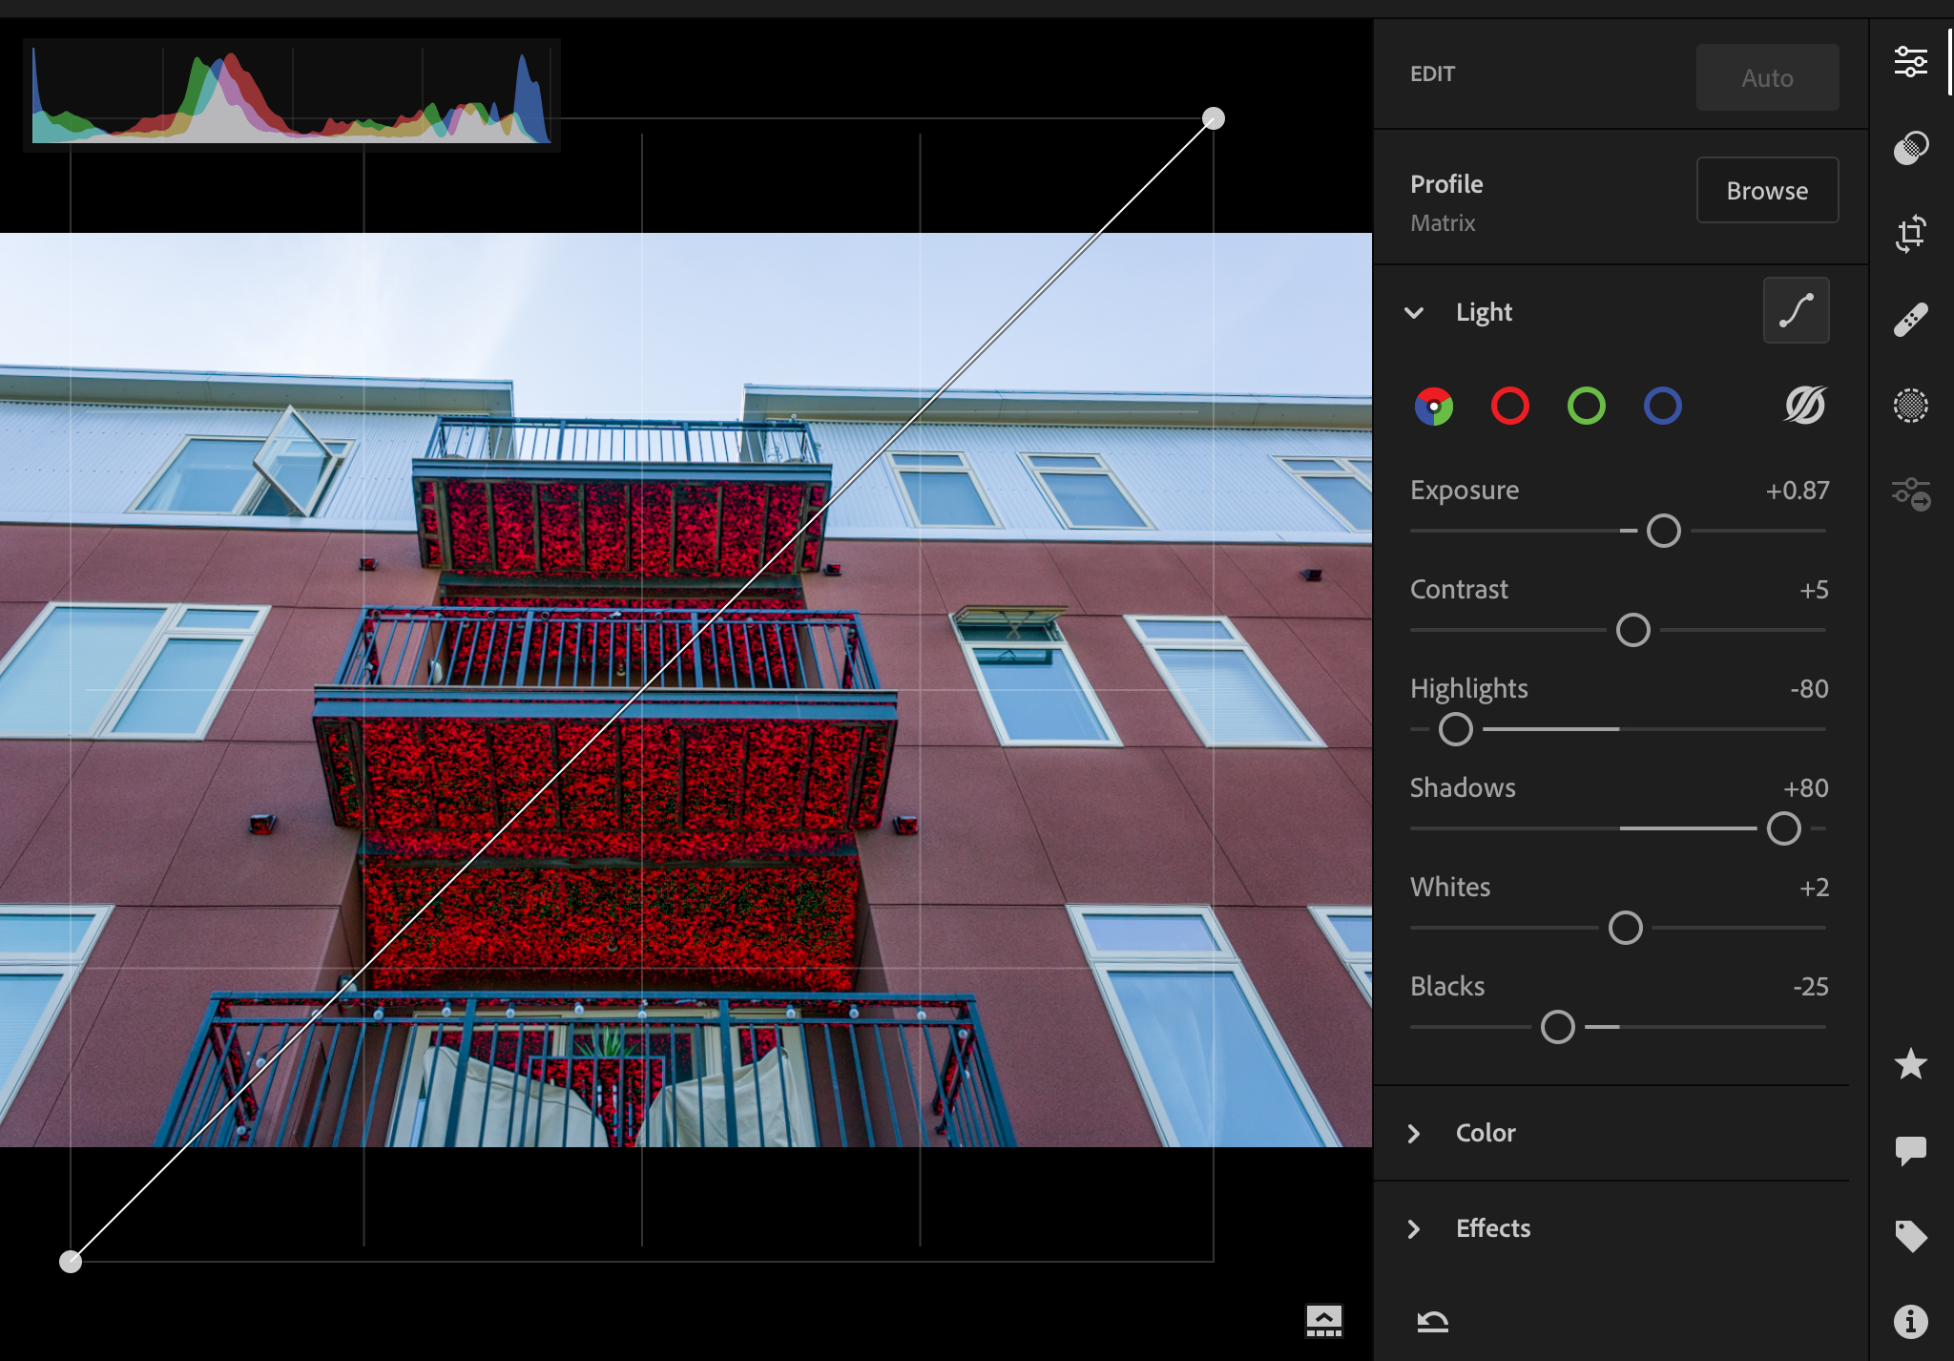Select the green curve channel
The image size is (1954, 1361).
1586,406
